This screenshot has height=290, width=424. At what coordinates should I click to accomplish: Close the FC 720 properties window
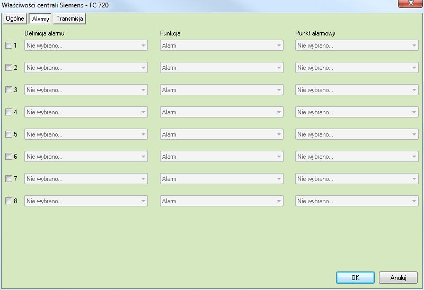[x=410, y=3]
